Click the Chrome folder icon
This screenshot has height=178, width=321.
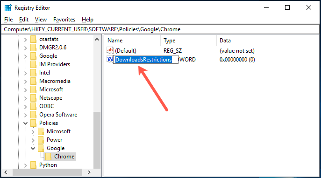click(x=48, y=157)
